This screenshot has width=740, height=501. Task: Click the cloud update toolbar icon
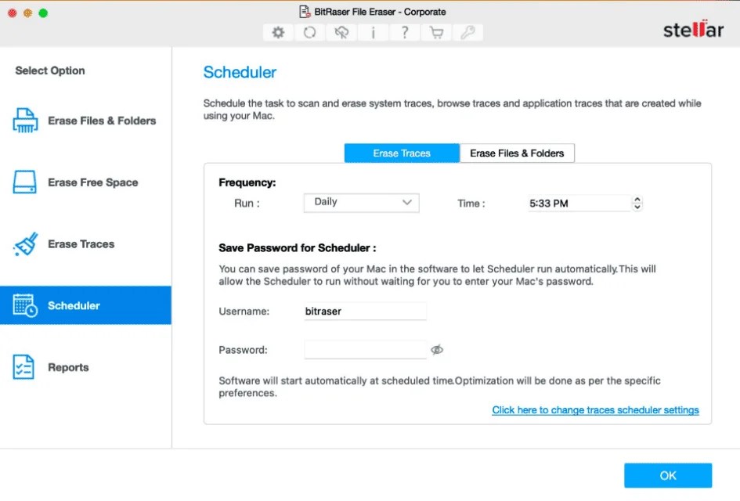341,33
